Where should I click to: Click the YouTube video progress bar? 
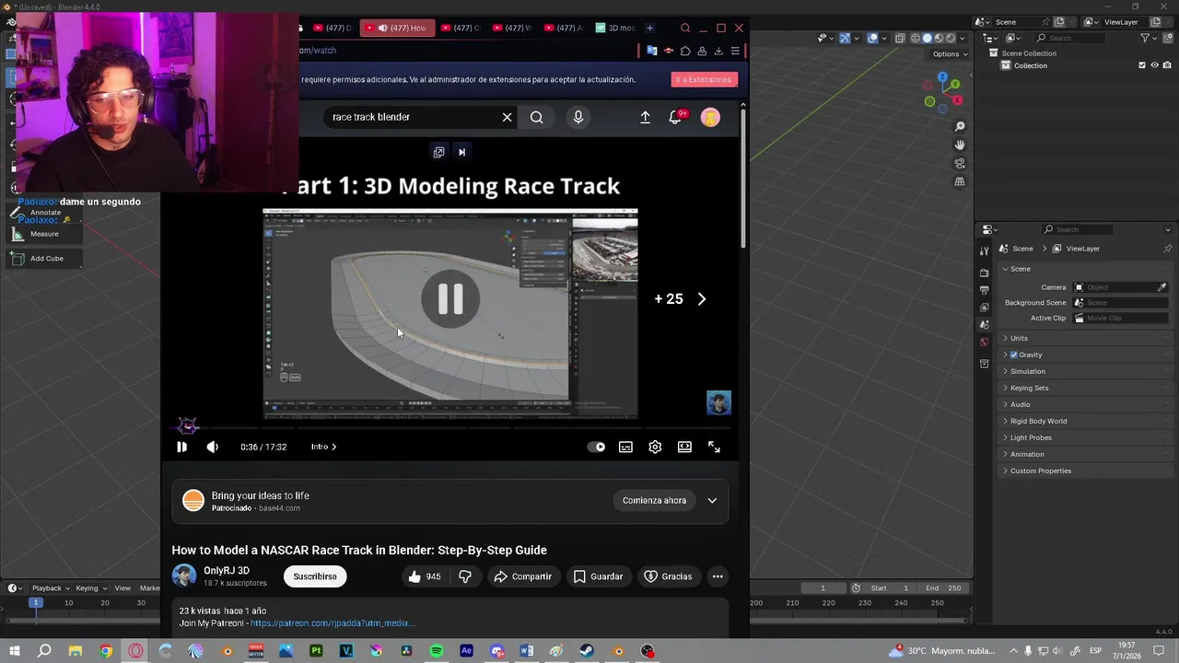pos(451,428)
